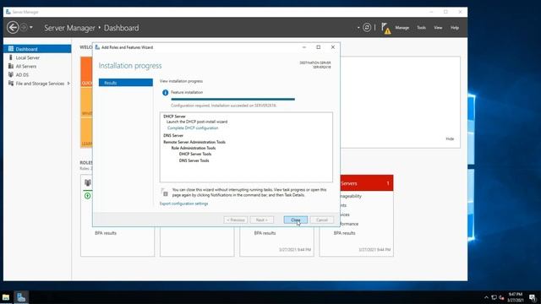Click the volume icon in the system tray

click(501, 297)
